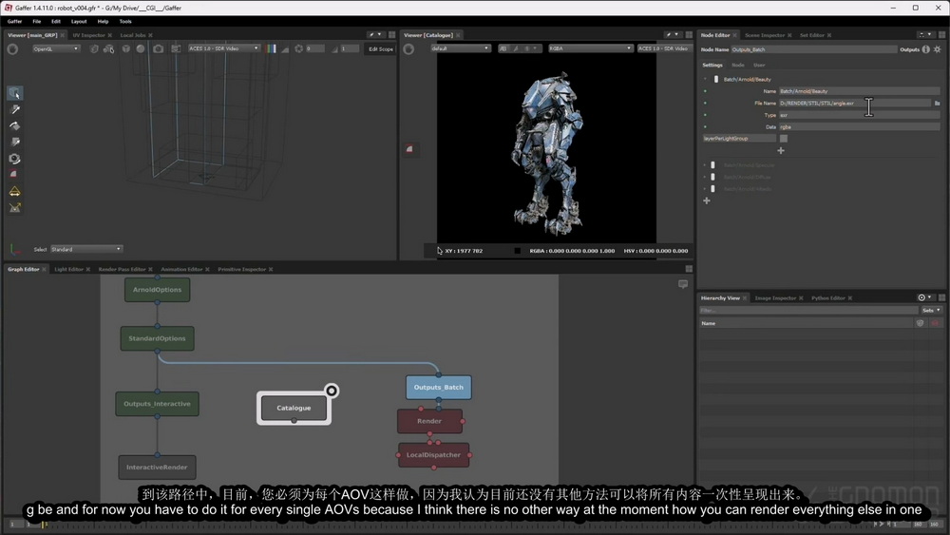Screen dimensions: 950x535
Task: Switch to the UV Inspector tab
Action: coord(89,35)
